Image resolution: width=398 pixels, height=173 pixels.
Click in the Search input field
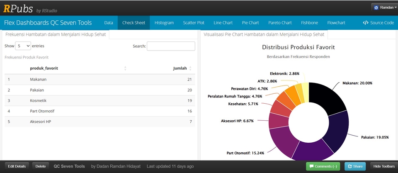pos(171,46)
